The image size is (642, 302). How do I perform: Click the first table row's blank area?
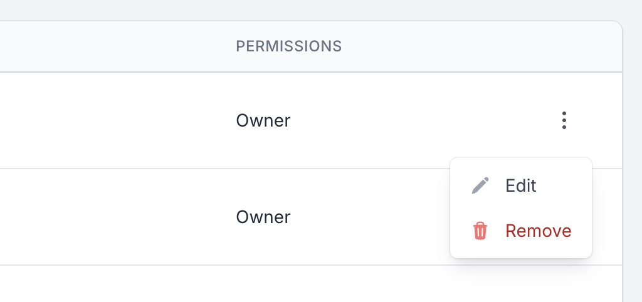115,120
